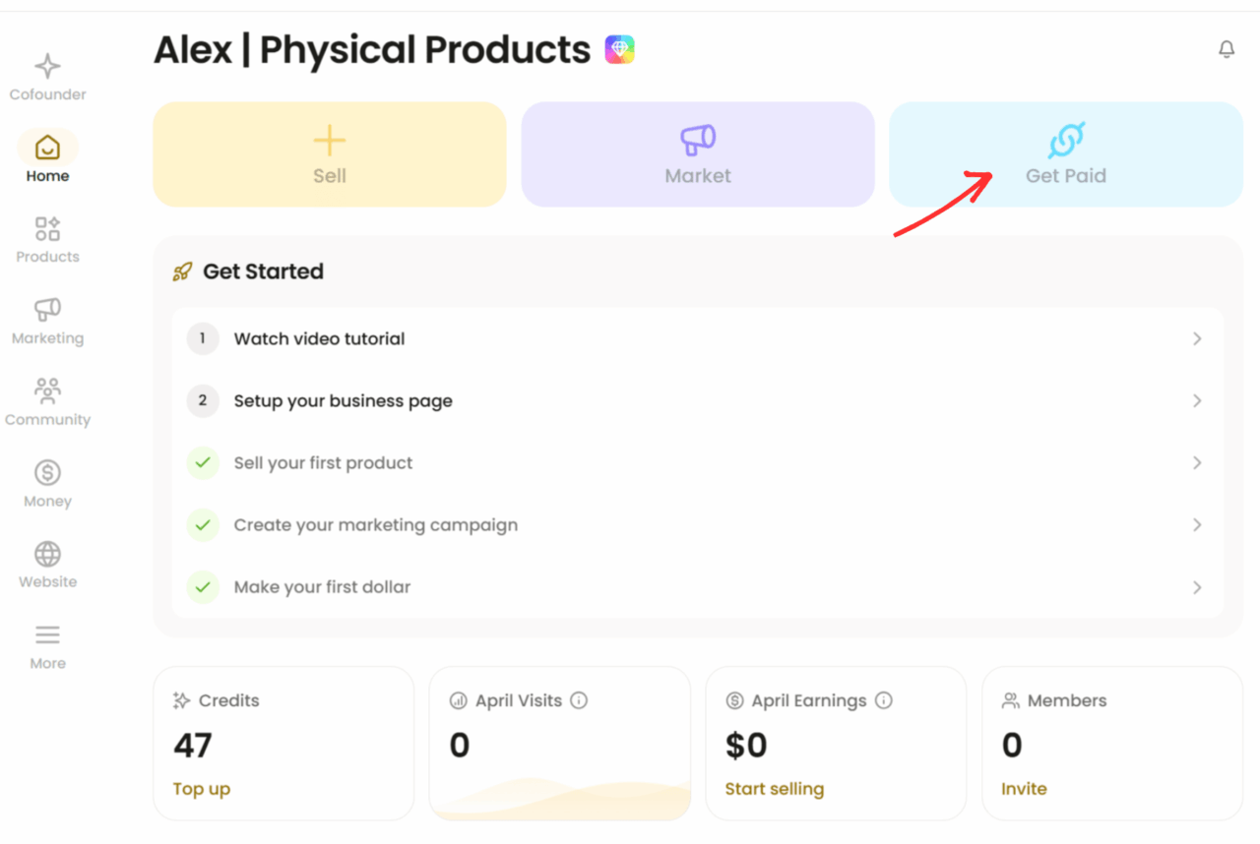Go to Products in the sidebar
This screenshot has width=1260, height=844.
pos(47,229)
